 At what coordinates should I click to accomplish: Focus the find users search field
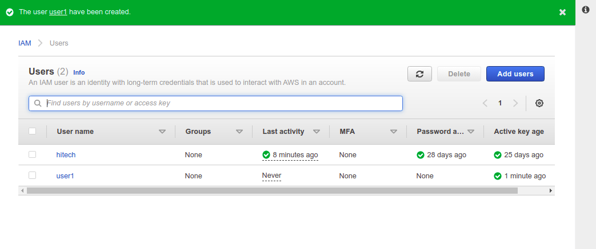215,103
